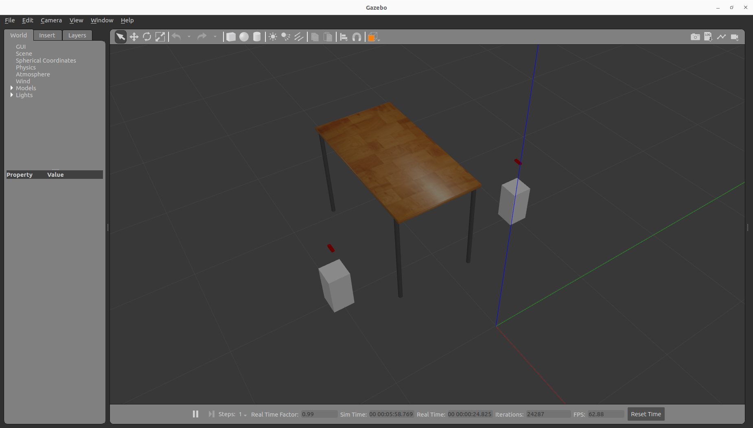Screen dimensions: 753x428
Task: Switch to the Insert tab
Action: pyautogui.click(x=47, y=35)
